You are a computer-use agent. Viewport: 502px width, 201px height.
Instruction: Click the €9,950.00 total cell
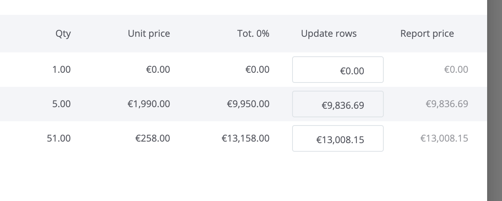[x=248, y=104]
